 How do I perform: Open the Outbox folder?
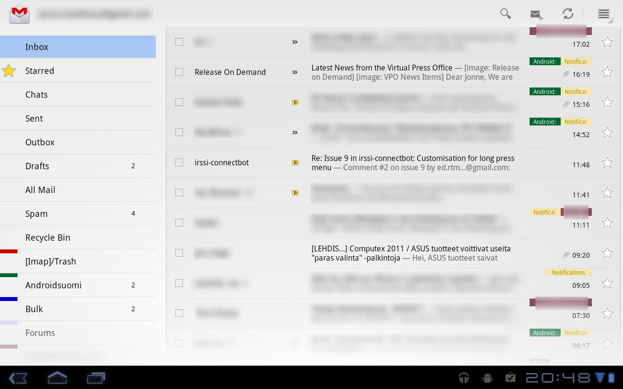pyautogui.click(x=78, y=142)
